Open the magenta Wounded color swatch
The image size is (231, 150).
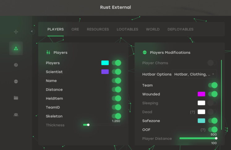click(201, 94)
